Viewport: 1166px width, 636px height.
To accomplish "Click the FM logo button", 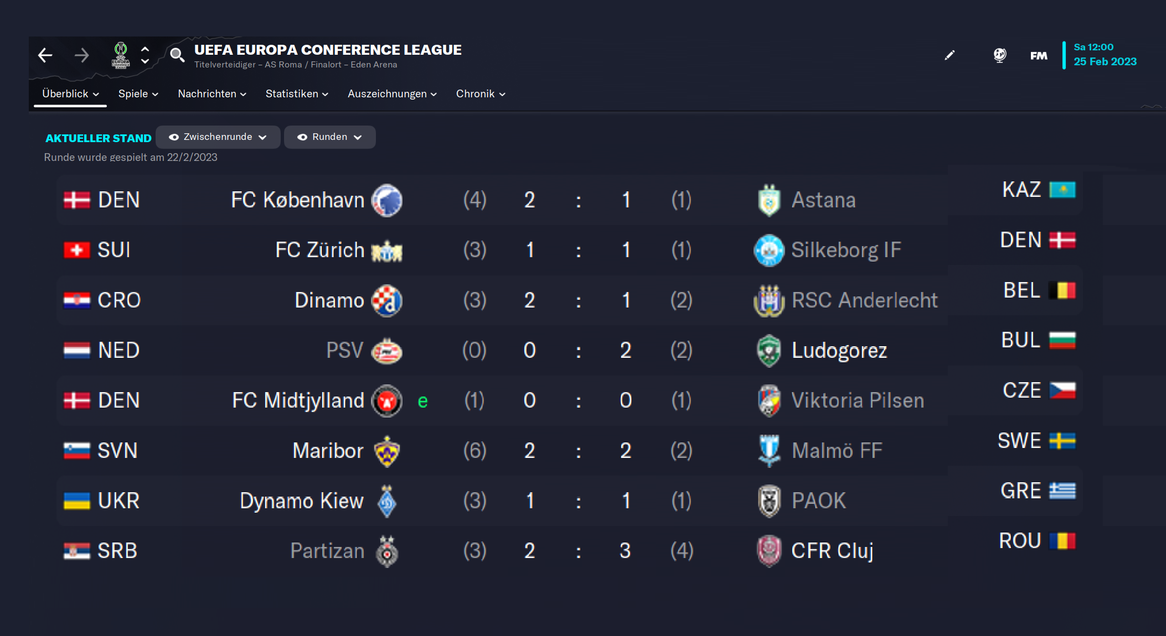I will pyautogui.click(x=1039, y=55).
